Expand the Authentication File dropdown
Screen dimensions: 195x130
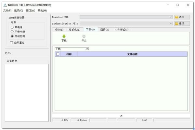[171, 23]
